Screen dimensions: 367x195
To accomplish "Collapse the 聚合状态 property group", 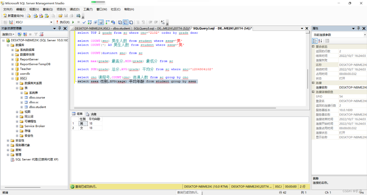I will pyautogui.click(x=313, y=47).
